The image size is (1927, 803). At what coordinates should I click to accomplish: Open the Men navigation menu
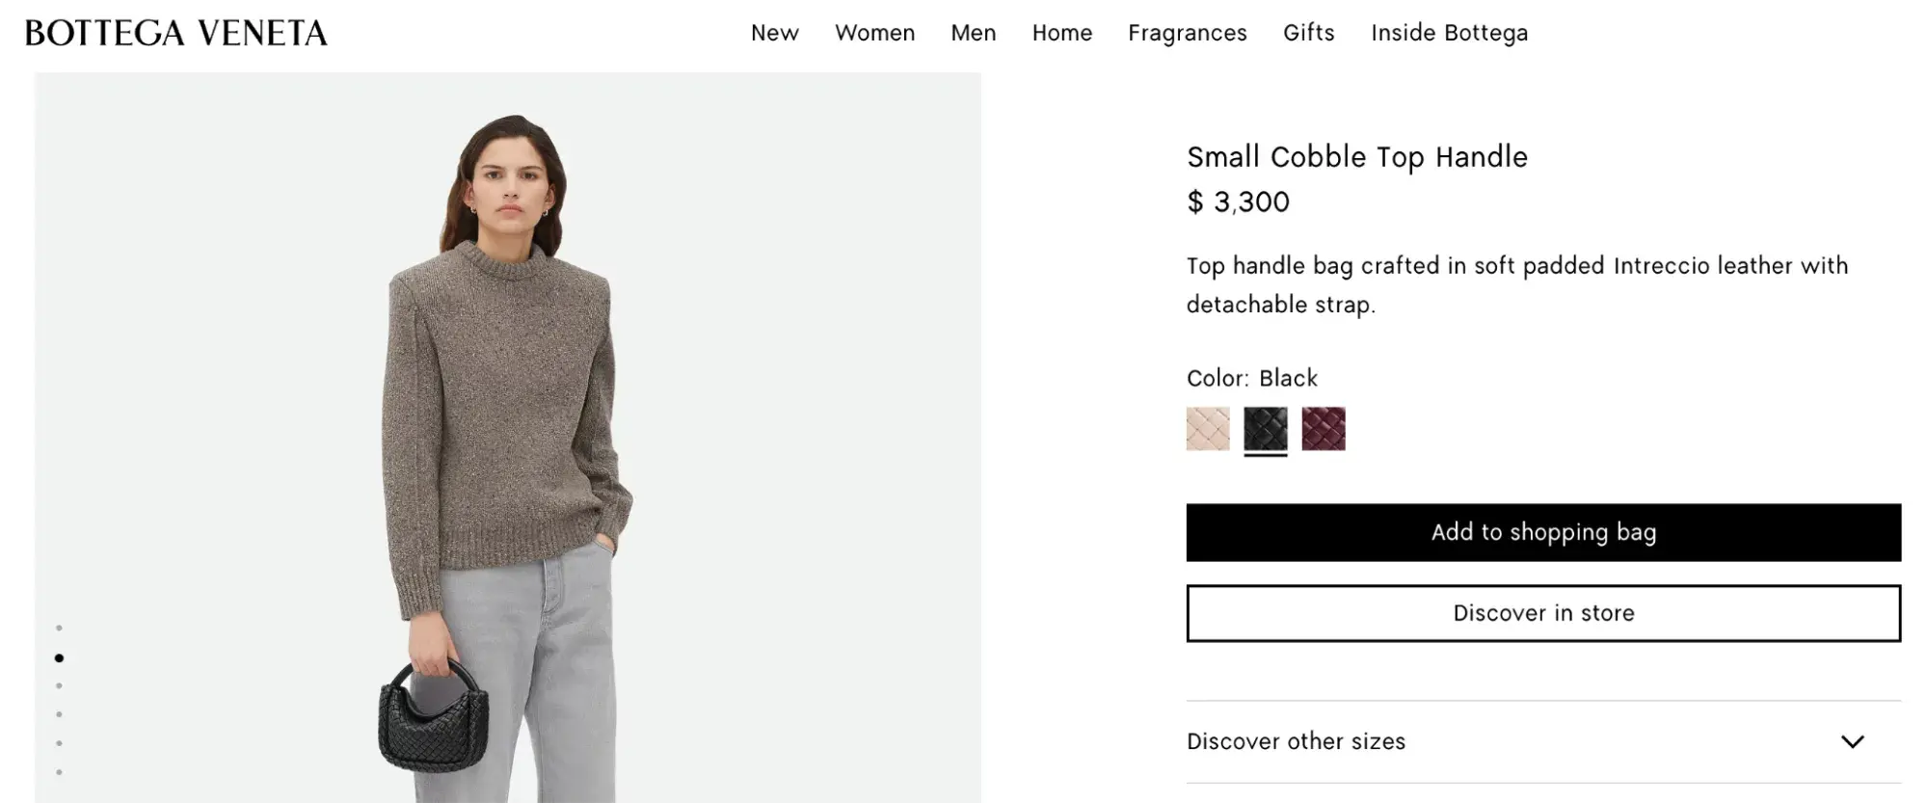coord(973,33)
